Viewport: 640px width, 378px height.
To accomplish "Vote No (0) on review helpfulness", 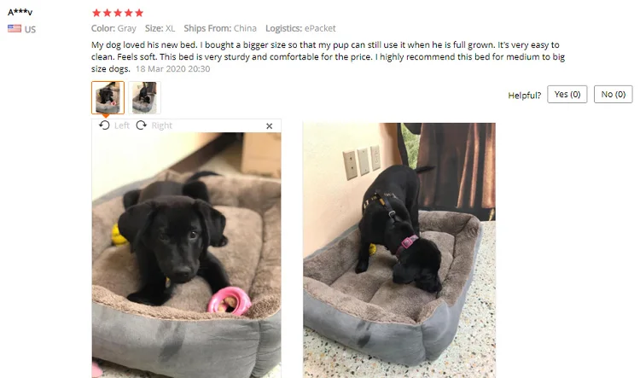I will tap(614, 95).
